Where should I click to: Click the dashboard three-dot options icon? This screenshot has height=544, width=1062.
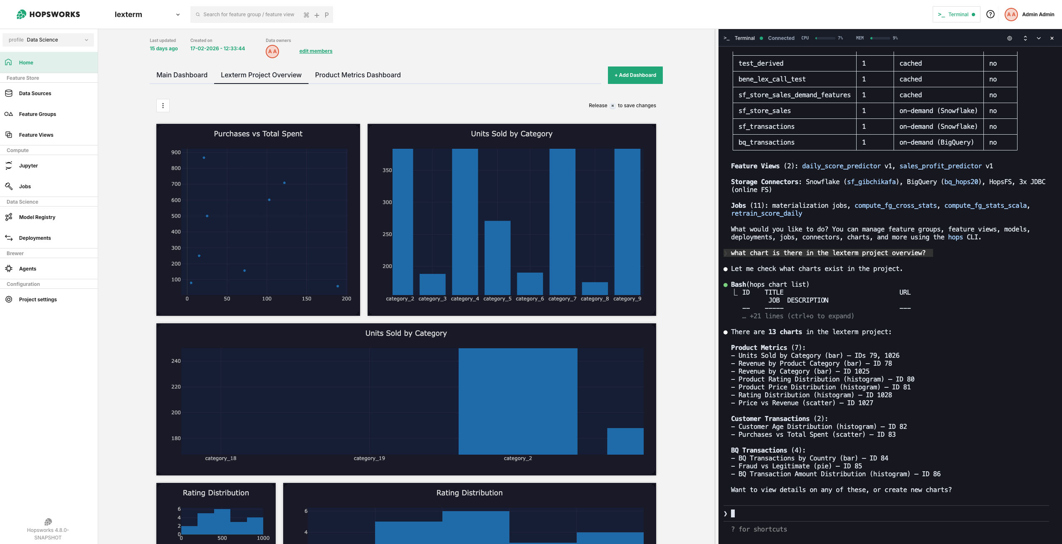(x=163, y=106)
